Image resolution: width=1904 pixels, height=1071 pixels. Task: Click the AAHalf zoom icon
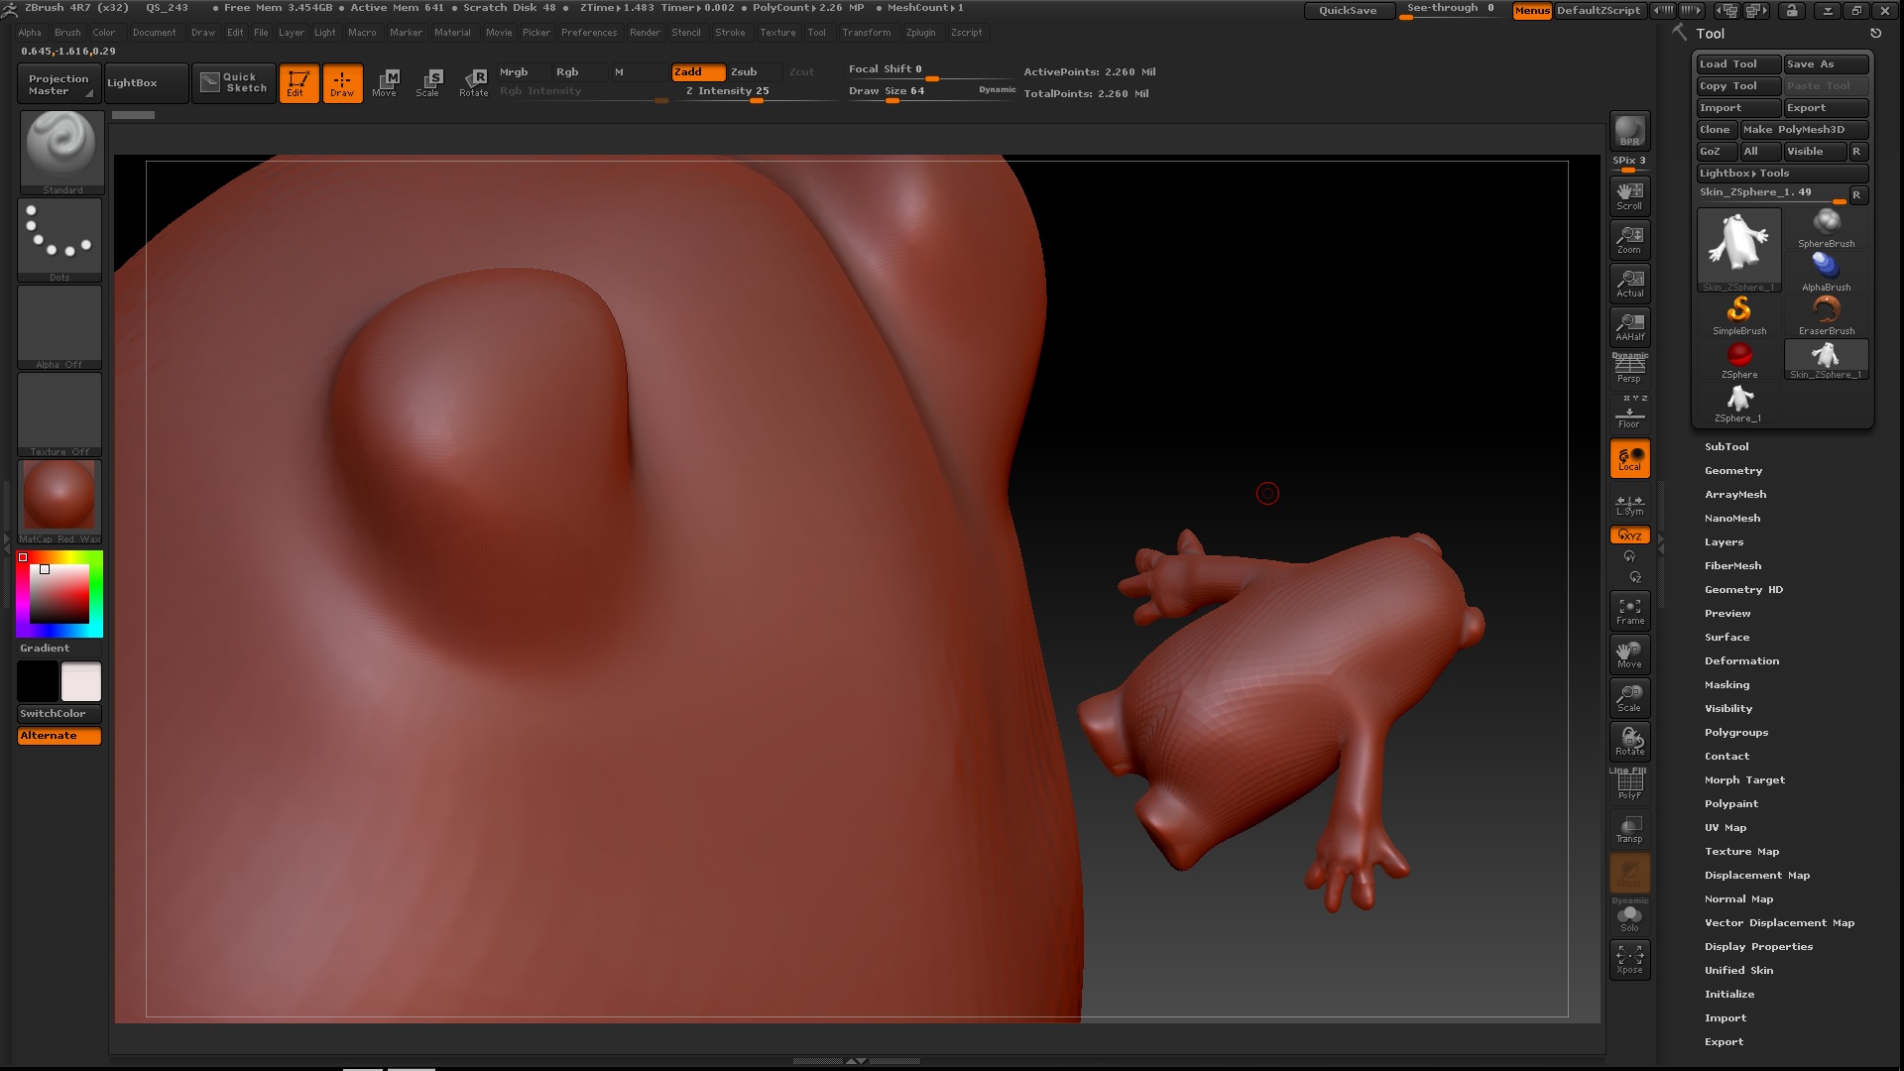[x=1629, y=325]
